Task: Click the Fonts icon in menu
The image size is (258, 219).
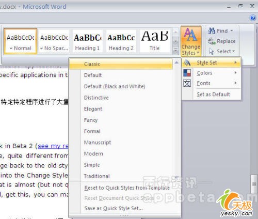Action: click(187, 83)
